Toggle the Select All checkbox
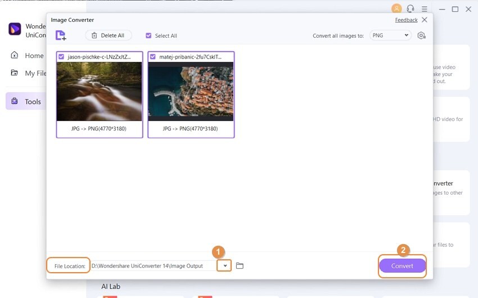The width and height of the screenshot is (478, 298). tap(148, 35)
